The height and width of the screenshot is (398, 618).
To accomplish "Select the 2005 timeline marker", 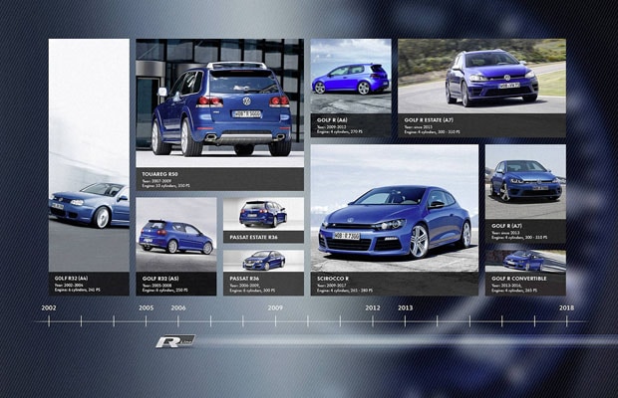I will [146, 308].
